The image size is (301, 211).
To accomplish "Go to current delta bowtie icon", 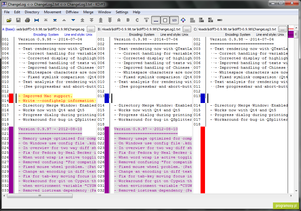I will click(x=37, y=20).
